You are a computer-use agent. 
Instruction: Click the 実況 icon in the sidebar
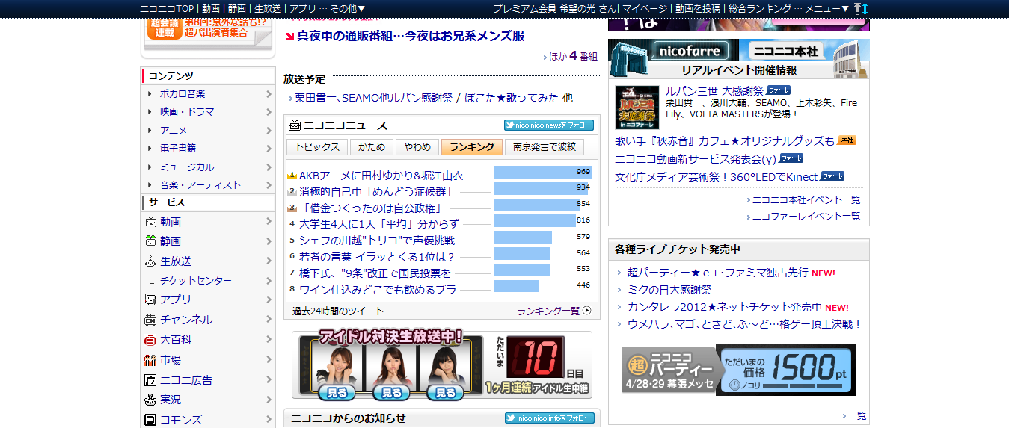pos(150,400)
